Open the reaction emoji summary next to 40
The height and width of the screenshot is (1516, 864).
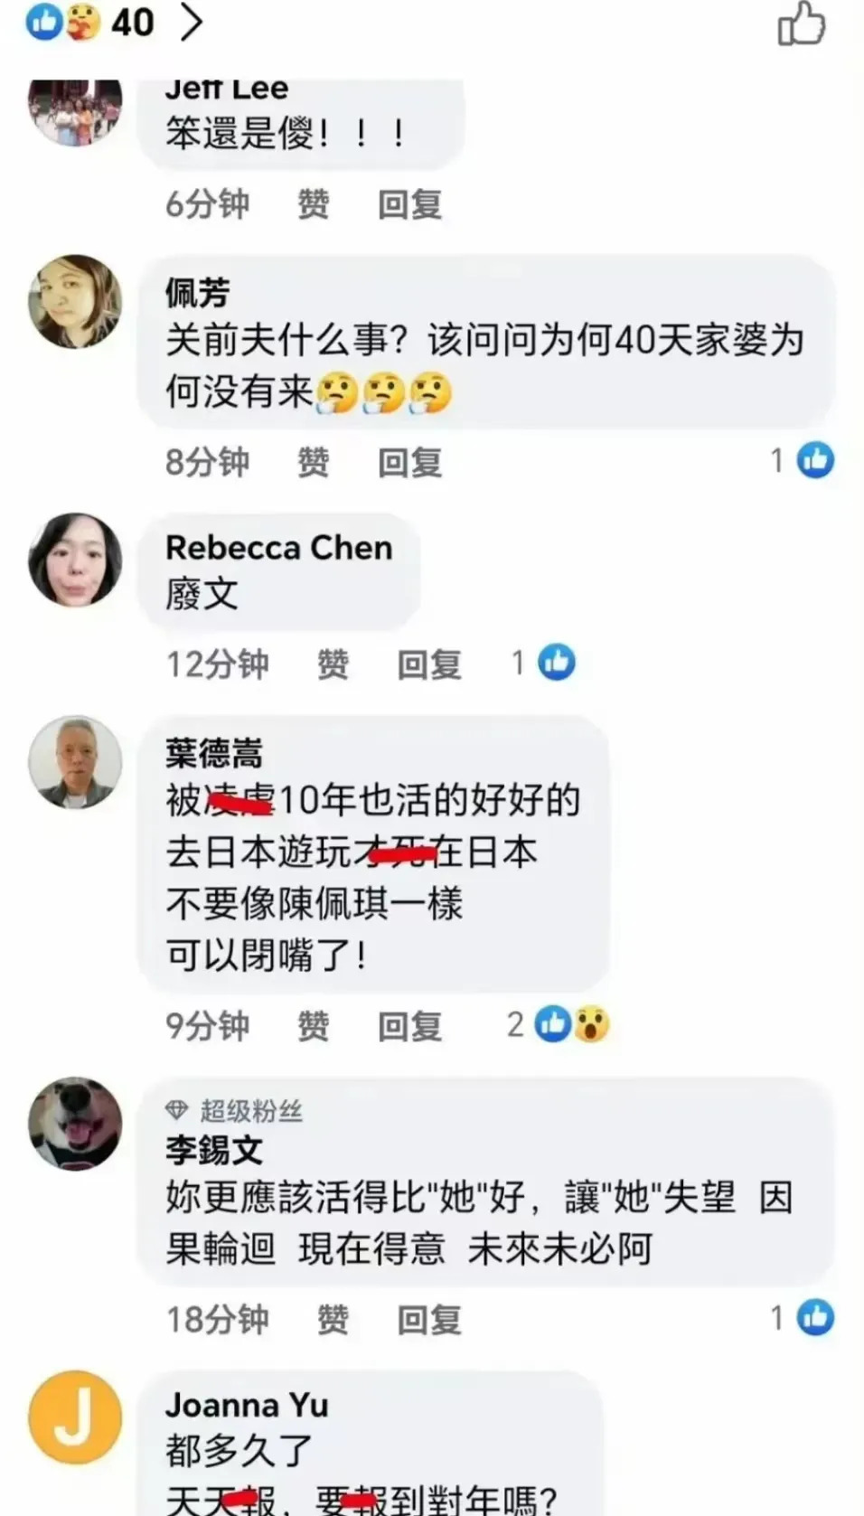pos(62,23)
